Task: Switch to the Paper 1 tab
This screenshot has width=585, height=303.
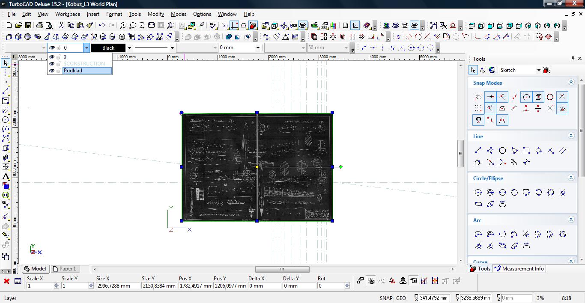Action: 64,269
